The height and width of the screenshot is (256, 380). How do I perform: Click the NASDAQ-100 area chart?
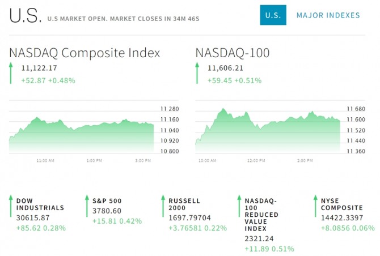[267, 129]
